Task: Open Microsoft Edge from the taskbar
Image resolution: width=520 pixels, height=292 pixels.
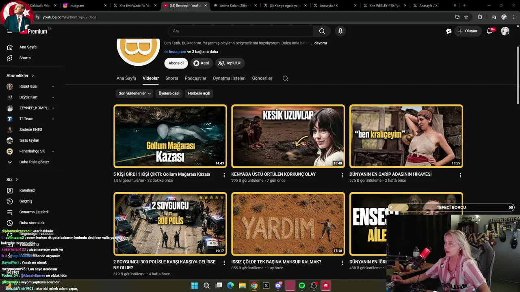Action: (230, 286)
